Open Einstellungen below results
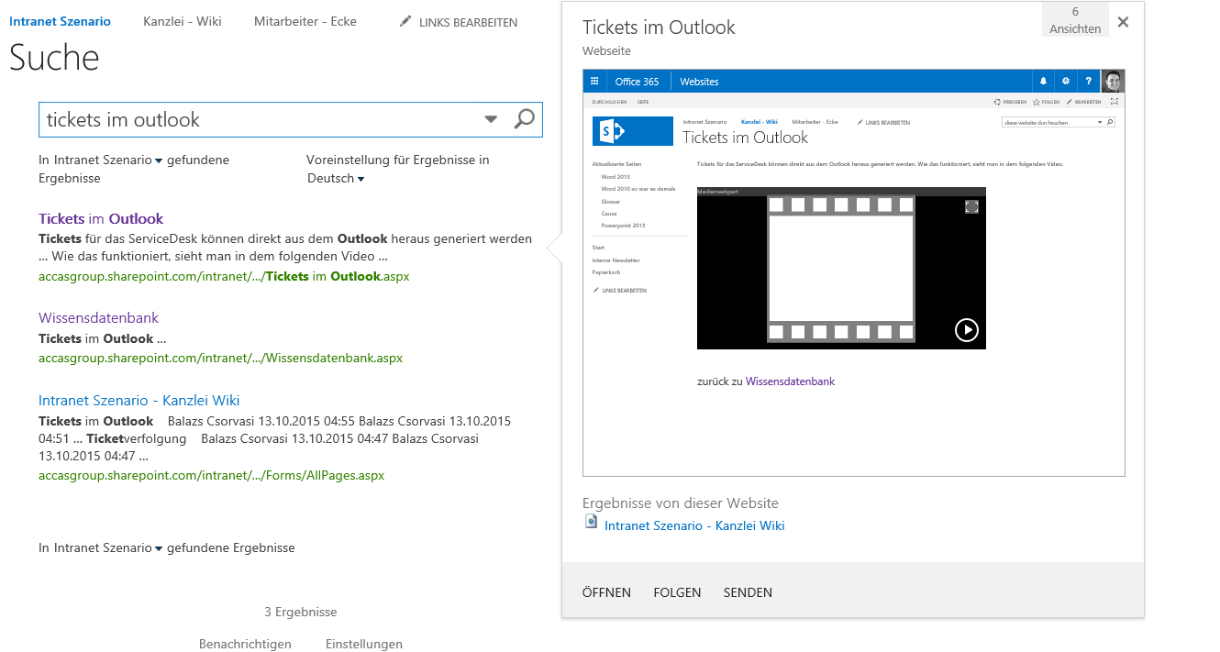Image resolution: width=1220 pixels, height=652 pixels. point(364,644)
